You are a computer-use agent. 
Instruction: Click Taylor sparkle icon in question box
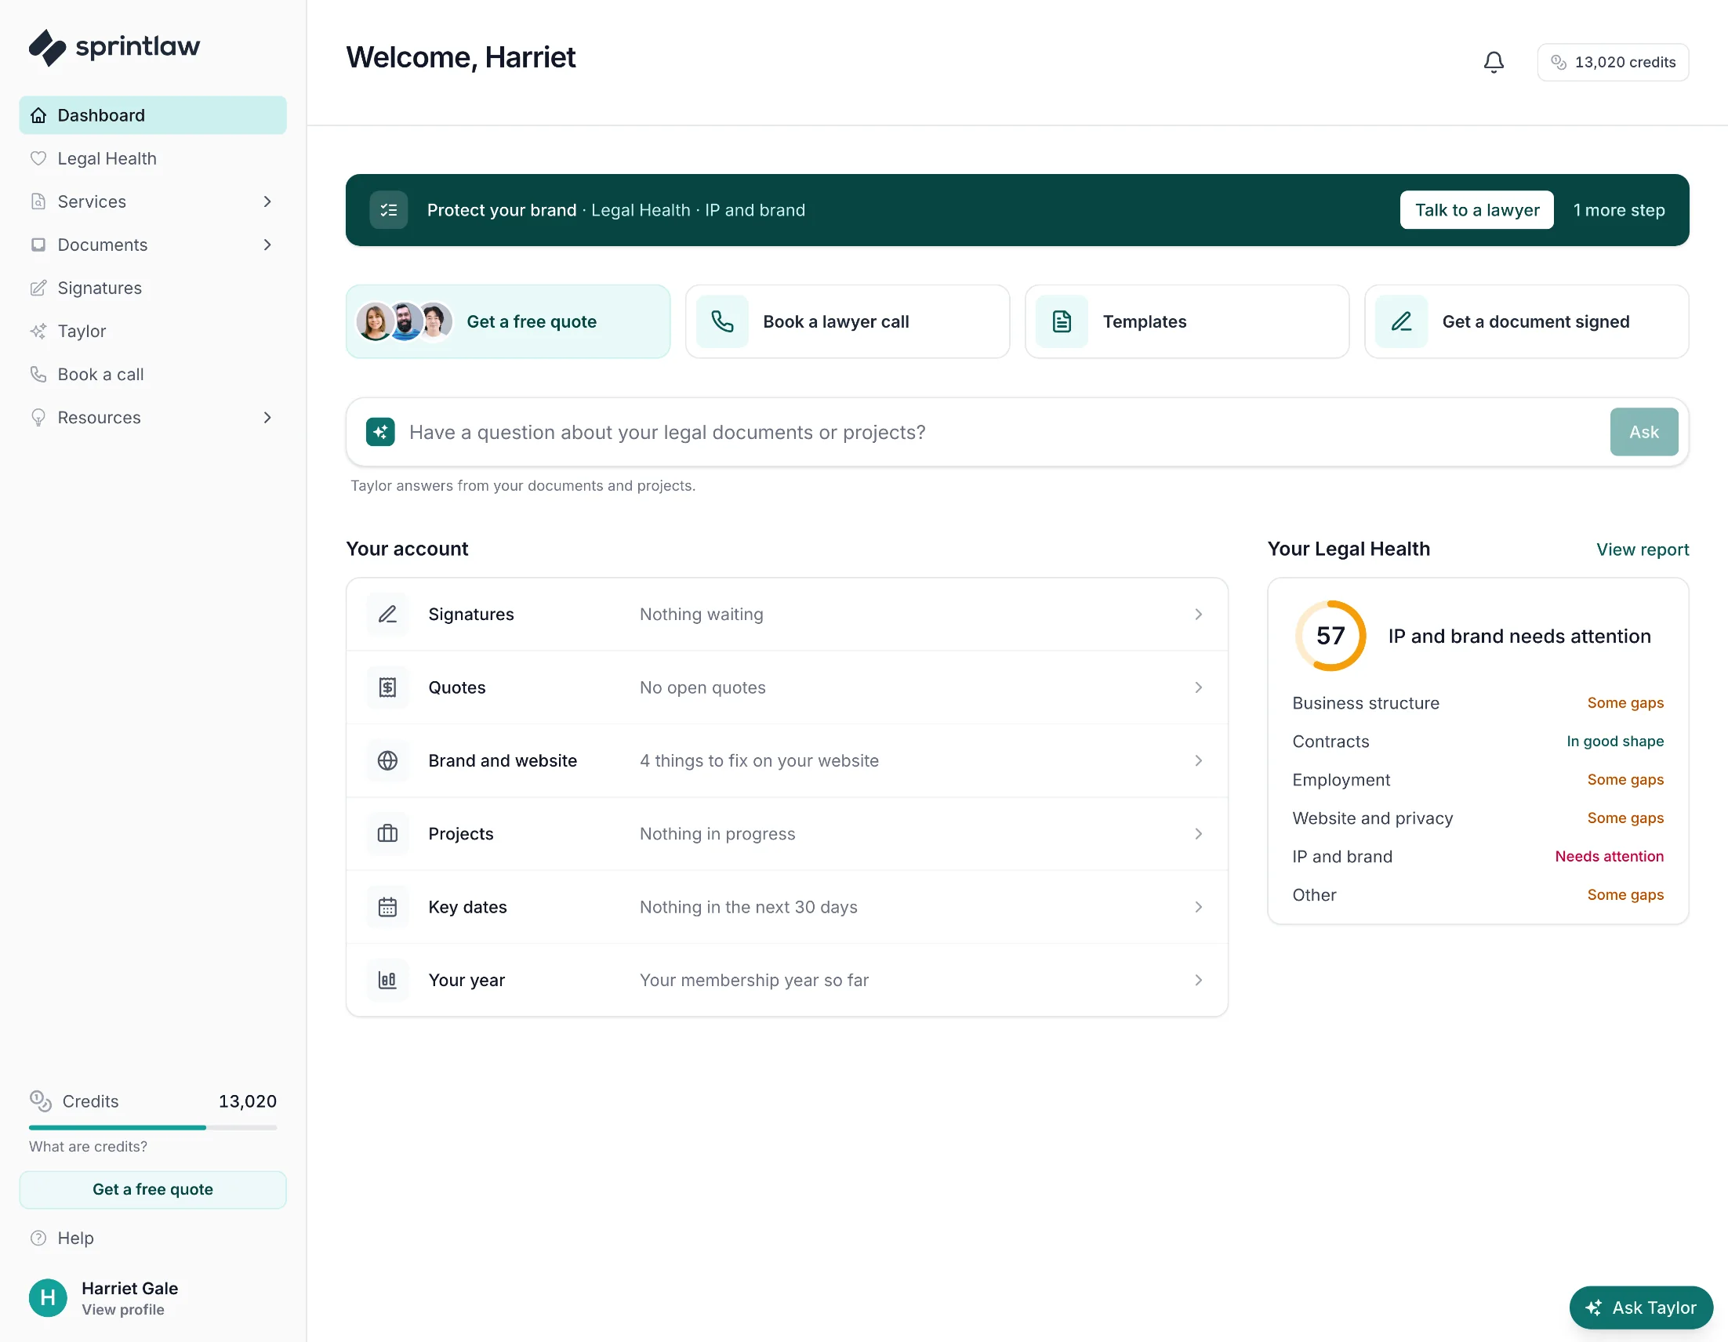380,432
